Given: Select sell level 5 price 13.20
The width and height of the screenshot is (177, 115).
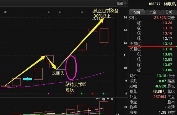Looking at the screenshot, I should [168, 23].
